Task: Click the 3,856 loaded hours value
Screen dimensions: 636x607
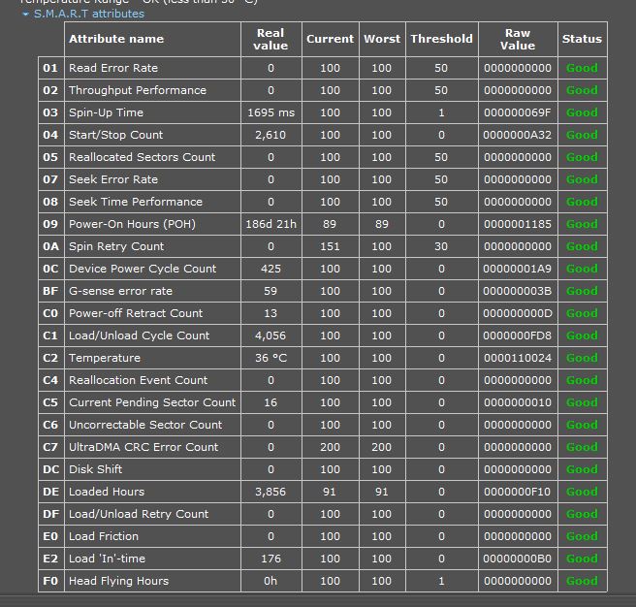Action: click(270, 492)
